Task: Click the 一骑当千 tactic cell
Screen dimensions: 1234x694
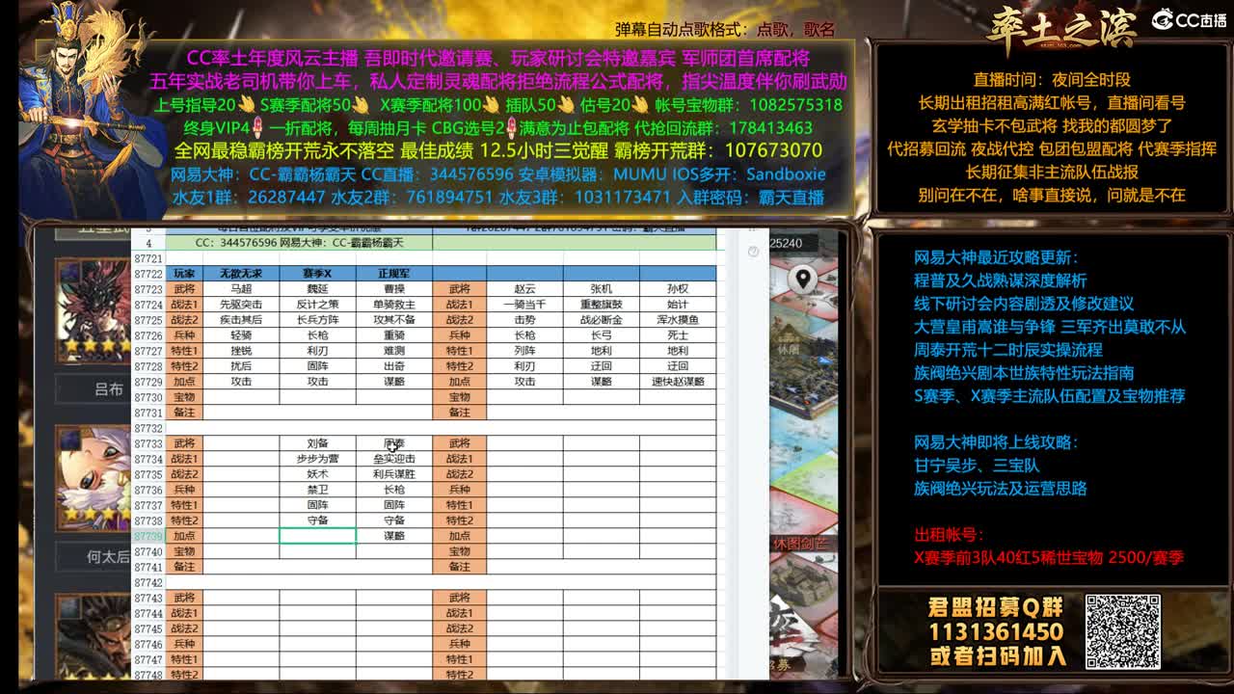Action: pyautogui.click(x=524, y=305)
